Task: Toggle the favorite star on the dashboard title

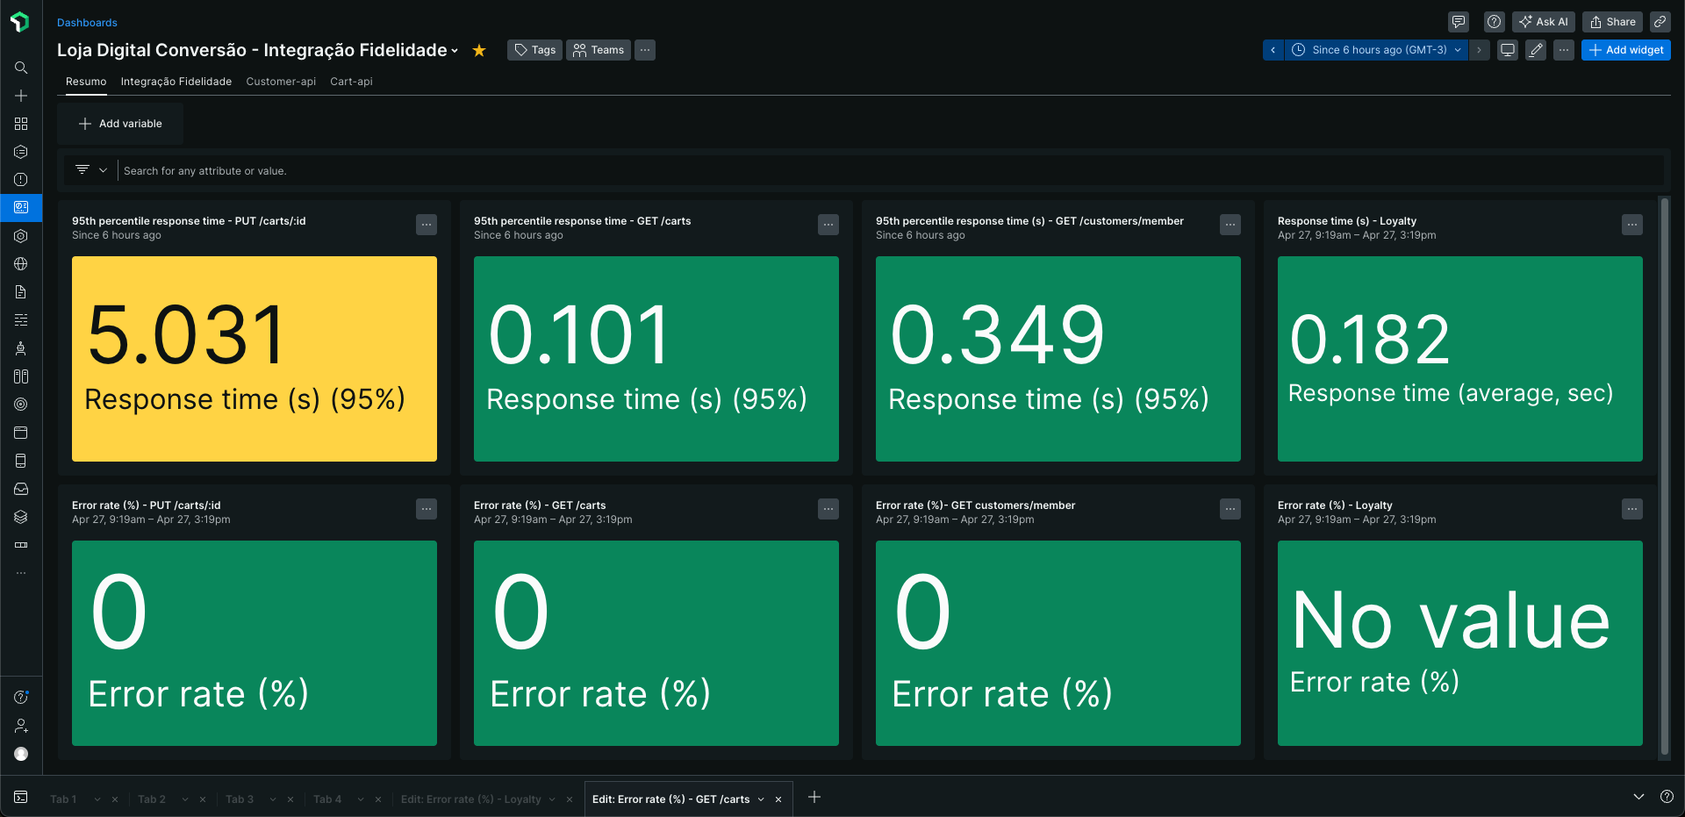Action: point(478,51)
